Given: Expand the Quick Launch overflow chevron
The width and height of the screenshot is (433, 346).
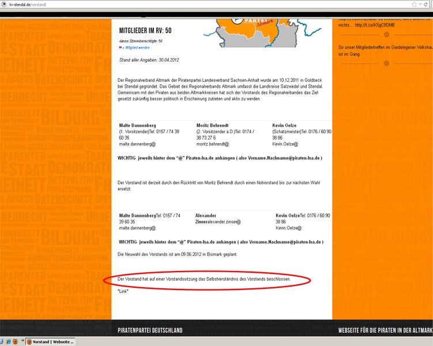Looking at the screenshot, I should coord(22,340).
